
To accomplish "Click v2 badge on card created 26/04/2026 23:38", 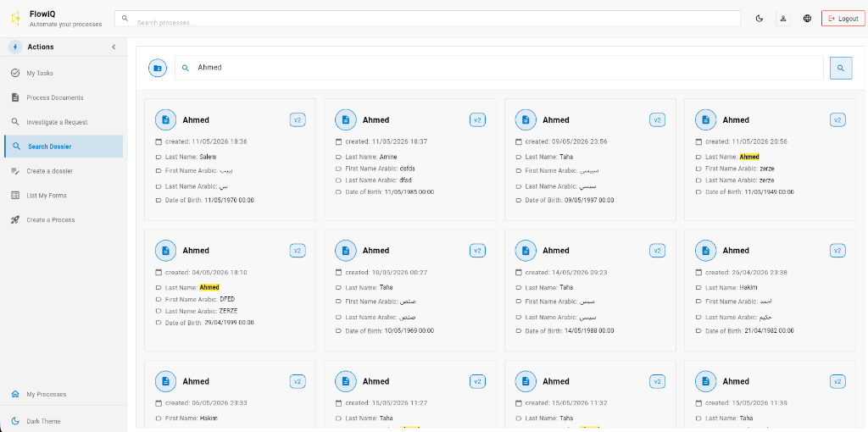I will coord(837,251).
